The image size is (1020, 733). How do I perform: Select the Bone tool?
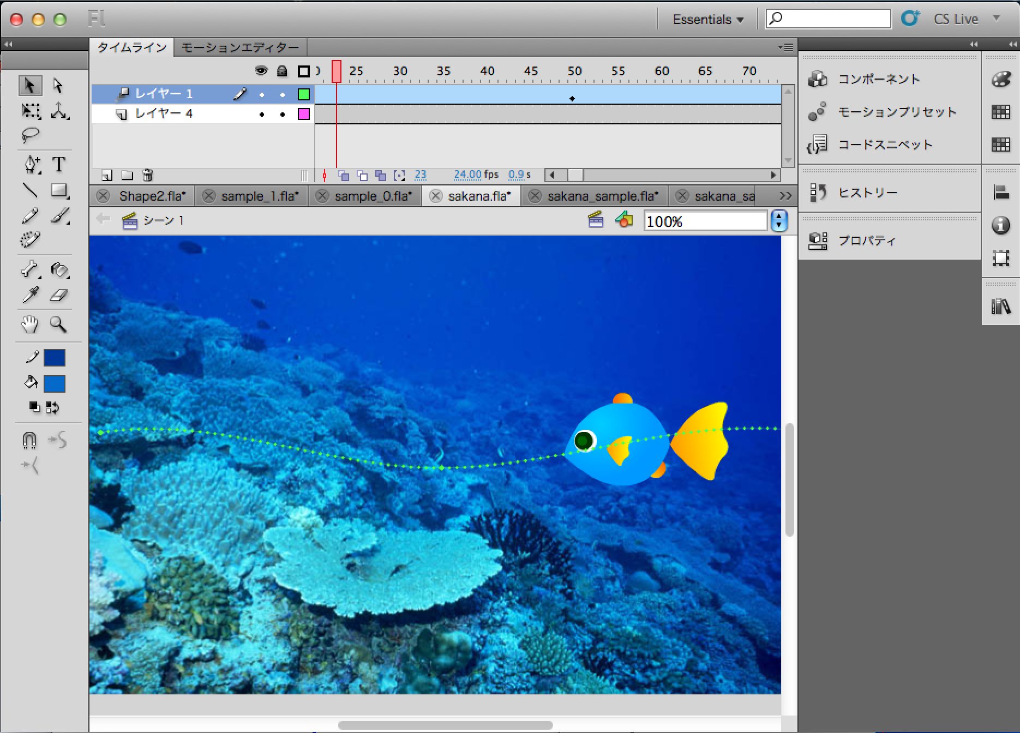click(x=30, y=269)
